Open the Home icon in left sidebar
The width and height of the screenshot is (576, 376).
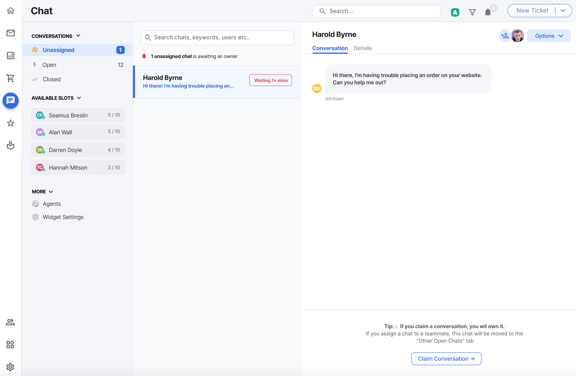(x=11, y=11)
